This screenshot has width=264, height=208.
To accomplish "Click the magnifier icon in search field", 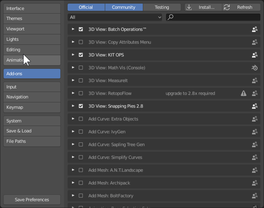I will (x=170, y=17).
